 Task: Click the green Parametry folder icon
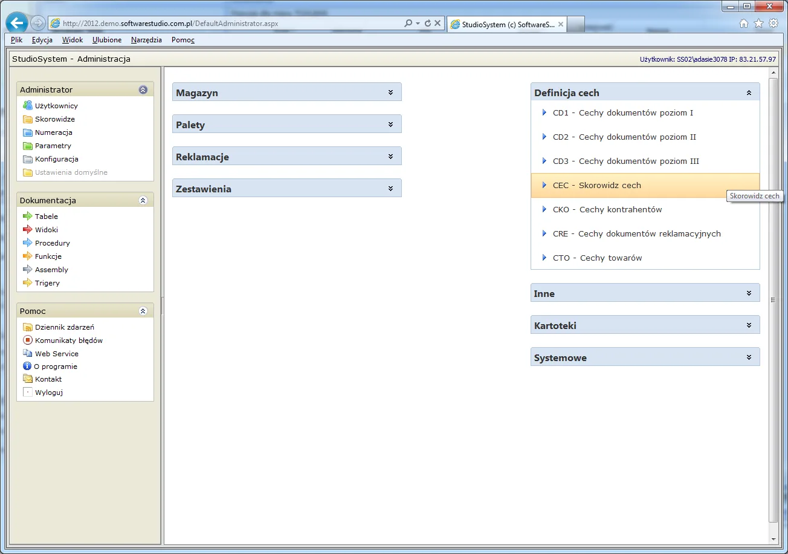(27, 146)
